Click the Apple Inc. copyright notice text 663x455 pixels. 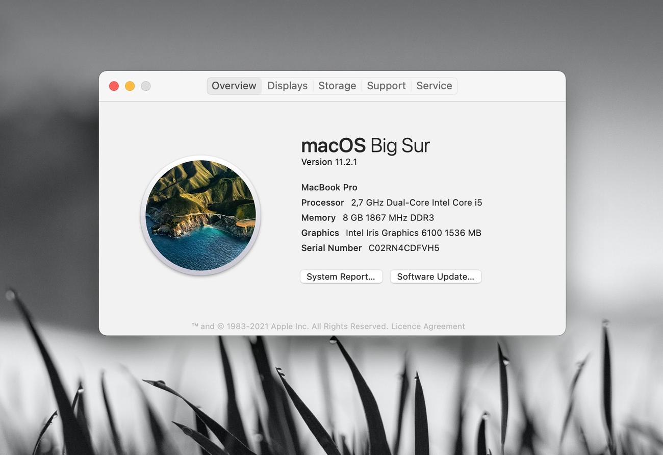290,326
